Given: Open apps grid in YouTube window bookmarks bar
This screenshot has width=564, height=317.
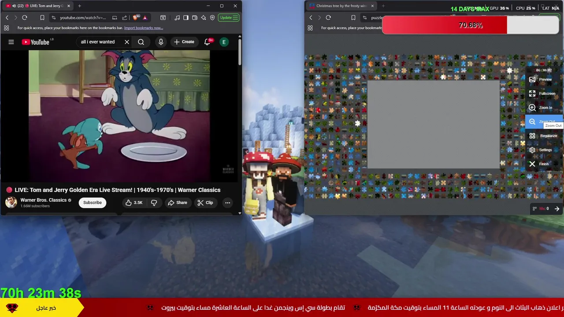Looking at the screenshot, I should pos(7,28).
